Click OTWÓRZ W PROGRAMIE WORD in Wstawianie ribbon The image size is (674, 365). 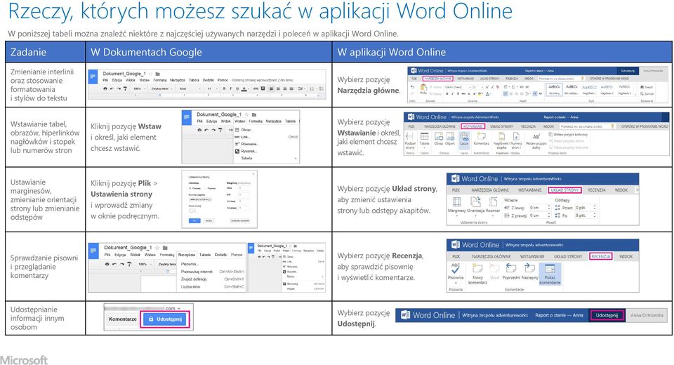click(645, 126)
